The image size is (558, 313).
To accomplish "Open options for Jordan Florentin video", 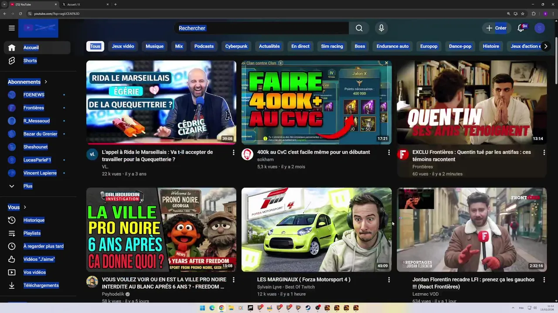I will click(x=544, y=280).
